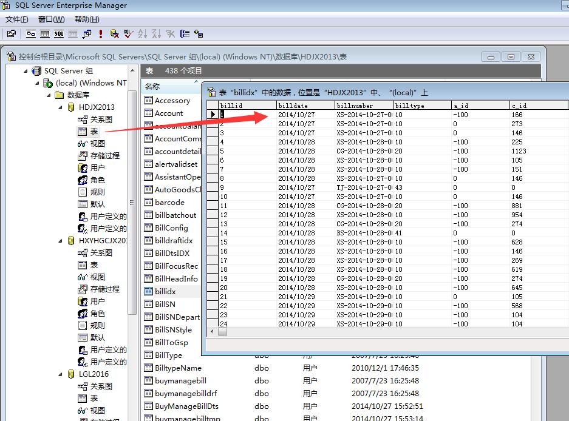Collapse the HDJX2013 database node
Image resolution: width=569 pixels, height=421 pixels.
click(x=60, y=107)
